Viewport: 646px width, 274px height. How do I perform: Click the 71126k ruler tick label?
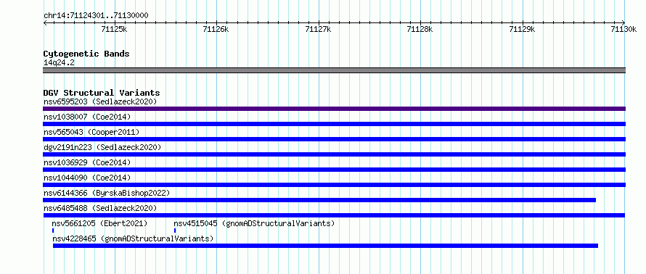tap(216, 29)
